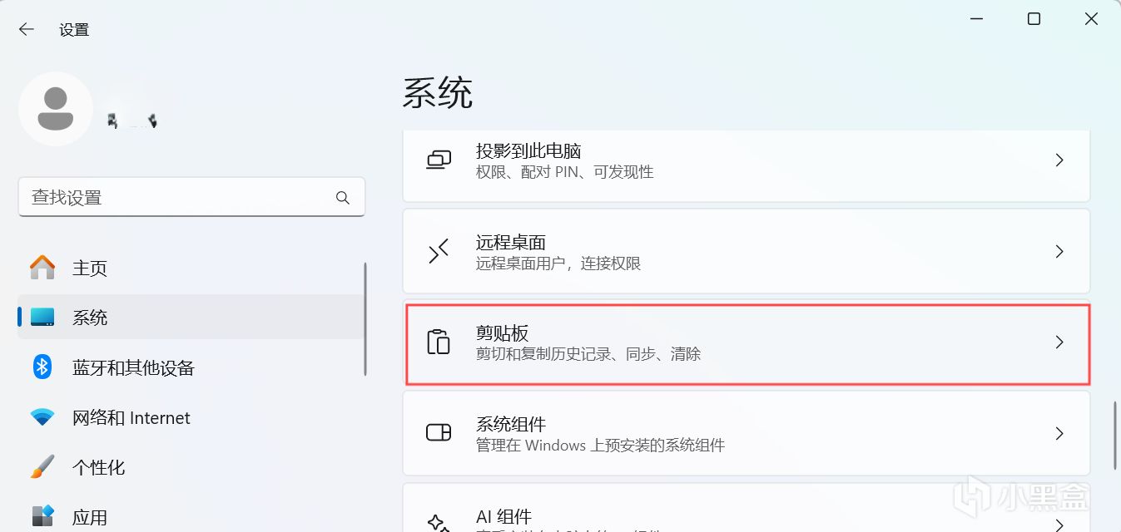Click the Network Wi-Fi icon in sidebar

click(x=42, y=417)
